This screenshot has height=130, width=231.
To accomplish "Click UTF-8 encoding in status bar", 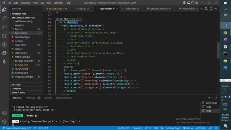I will tap(148, 128).
